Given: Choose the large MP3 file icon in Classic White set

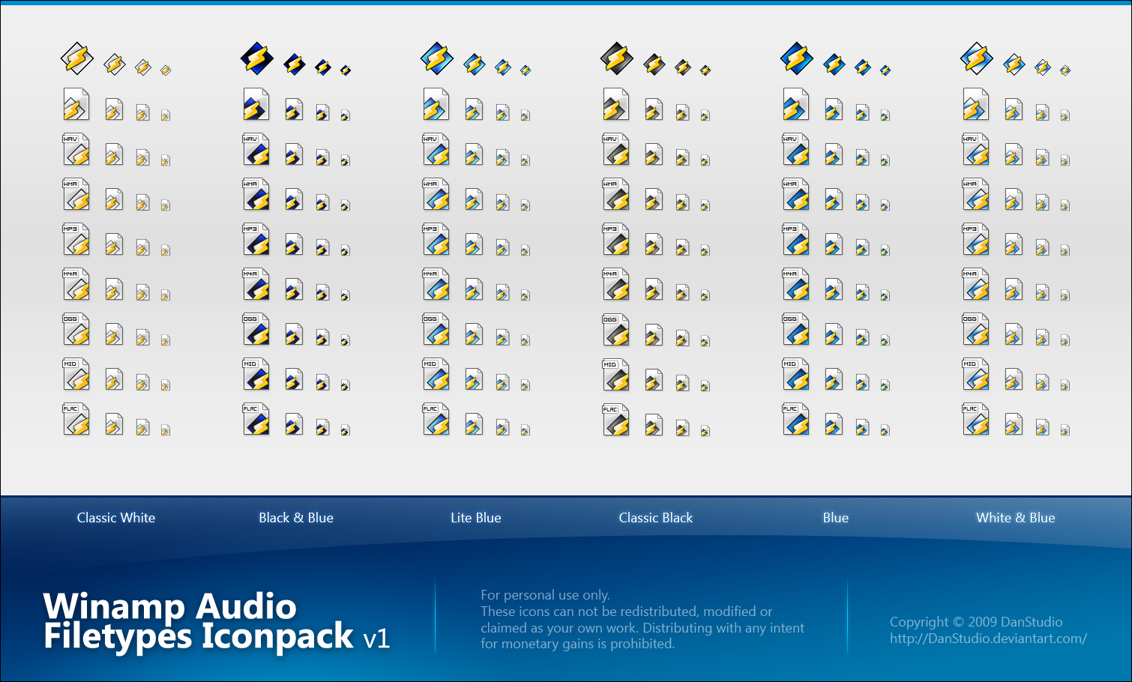Looking at the screenshot, I should pos(76,239).
